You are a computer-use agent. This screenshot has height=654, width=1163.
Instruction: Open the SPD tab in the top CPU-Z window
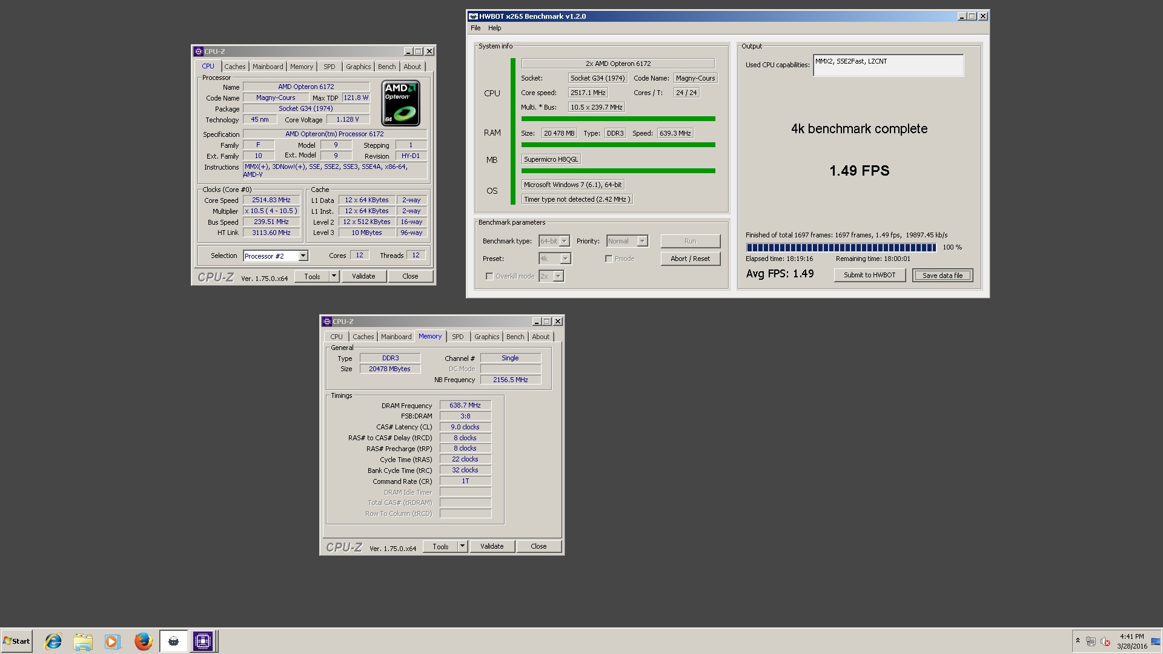pyautogui.click(x=329, y=67)
